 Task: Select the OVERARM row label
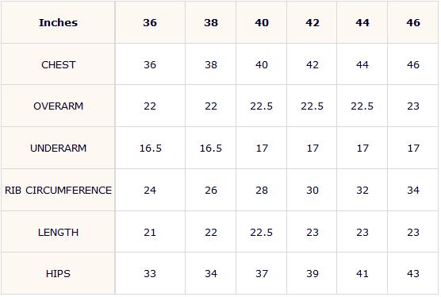[58, 106]
